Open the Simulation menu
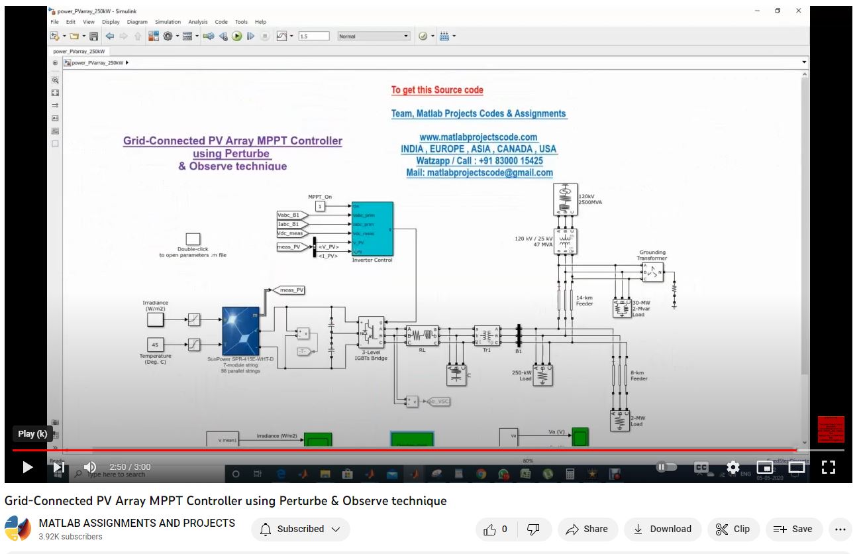This screenshot has width=859, height=554. [168, 22]
